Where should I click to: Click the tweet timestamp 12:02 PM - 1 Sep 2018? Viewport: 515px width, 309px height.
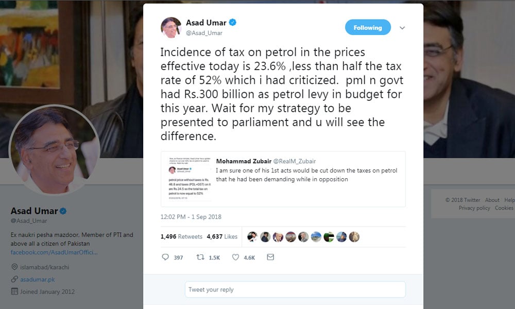(191, 217)
